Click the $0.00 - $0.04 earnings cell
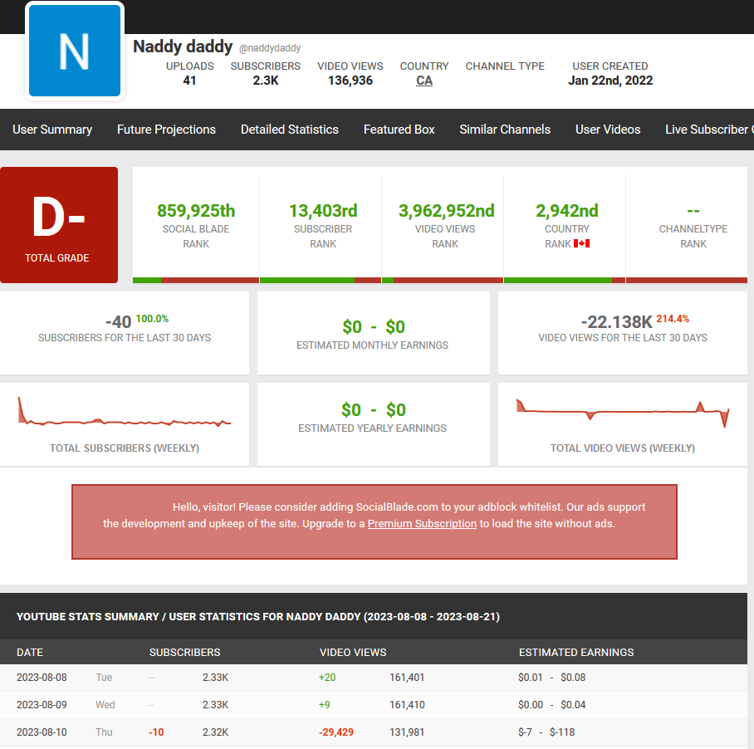This screenshot has height=749, width=754. click(x=551, y=705)
